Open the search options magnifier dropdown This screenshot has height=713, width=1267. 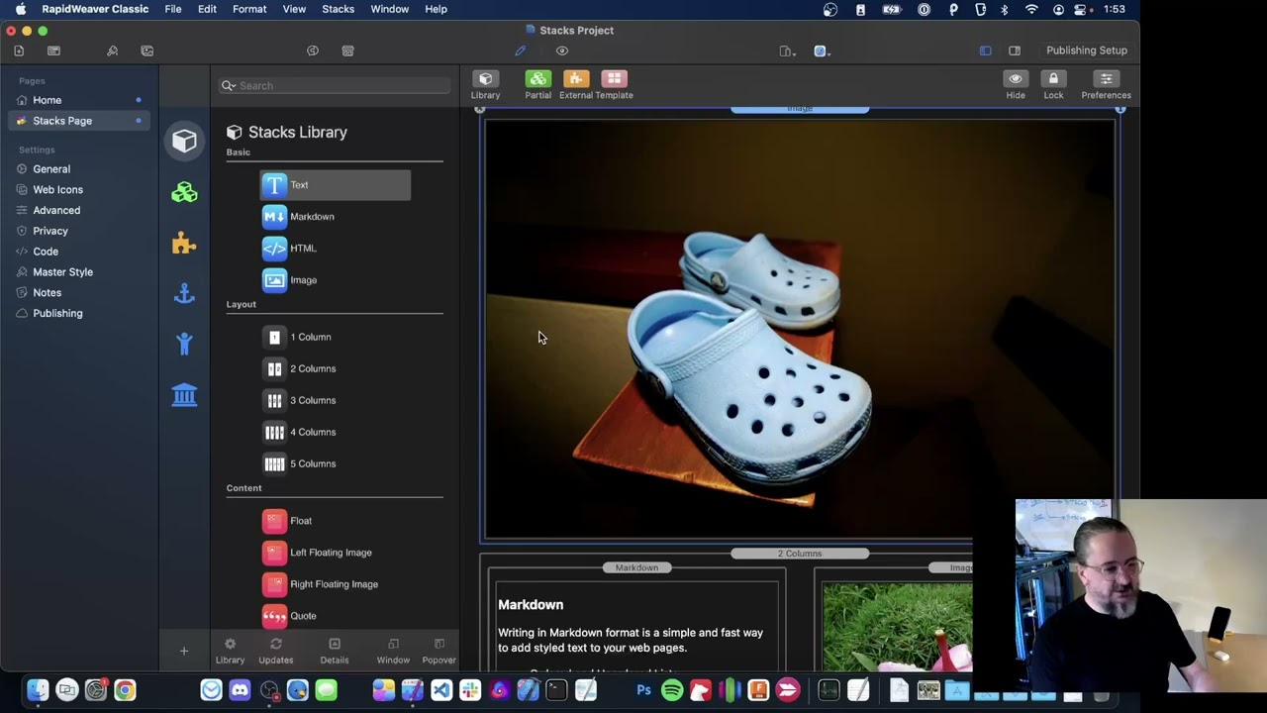(x=228, y=86)
